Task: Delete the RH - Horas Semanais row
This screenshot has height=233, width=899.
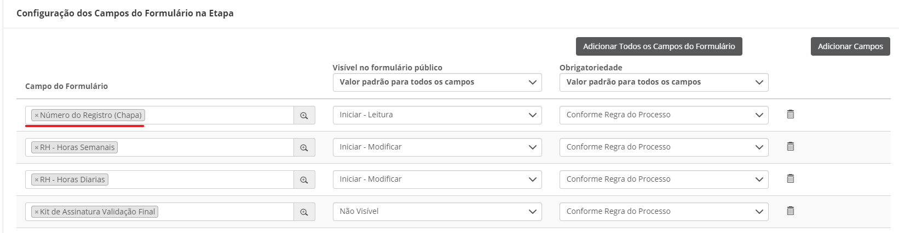Action: coord(790,146)
